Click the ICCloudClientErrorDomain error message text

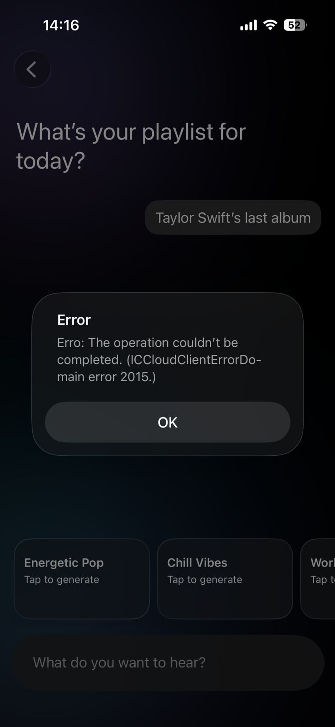pyautogui.click(x=159, y=359)
